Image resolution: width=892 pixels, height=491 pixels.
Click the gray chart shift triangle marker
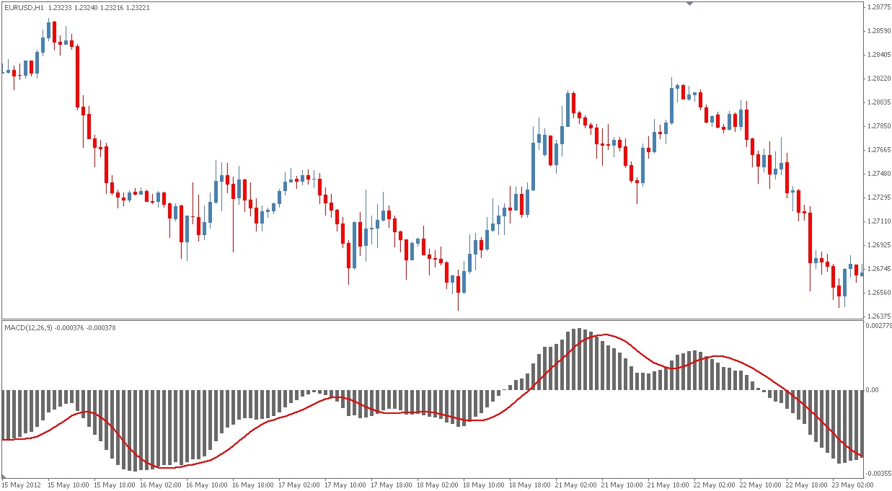click(x=689, y=4)
